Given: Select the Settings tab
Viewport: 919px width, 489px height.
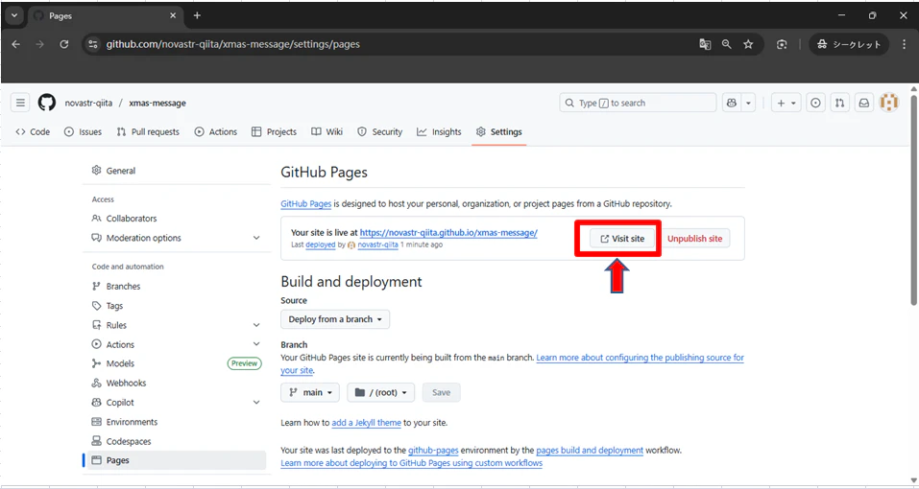Looking at the screenshot, I should coord(498,132).
